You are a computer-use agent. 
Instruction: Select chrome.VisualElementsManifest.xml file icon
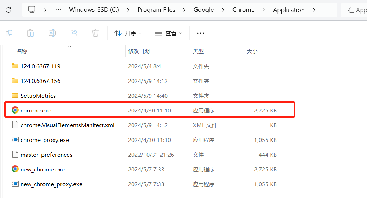(15, 125)
